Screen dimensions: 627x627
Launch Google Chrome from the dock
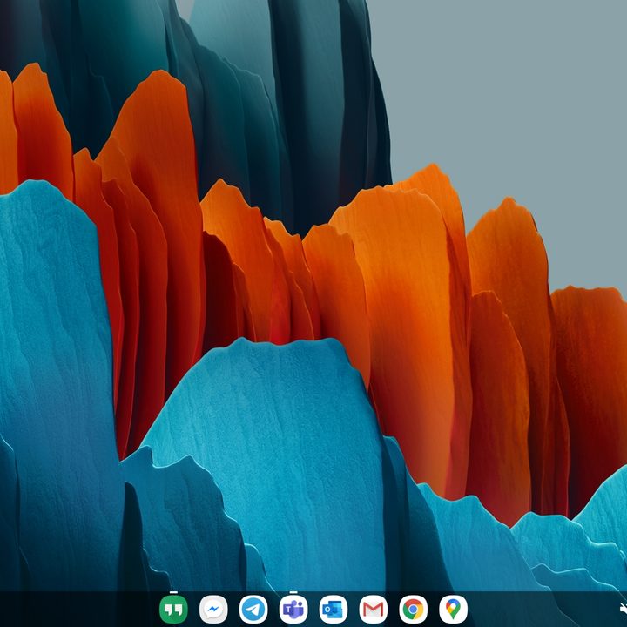(x=414, y=610)
